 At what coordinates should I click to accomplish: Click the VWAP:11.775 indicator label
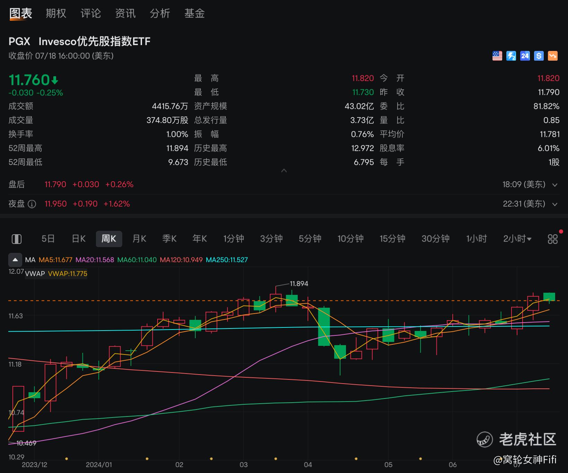68,274
